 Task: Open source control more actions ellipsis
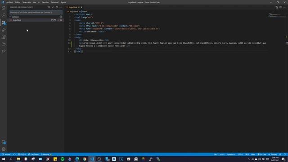(x=61, y=7)
